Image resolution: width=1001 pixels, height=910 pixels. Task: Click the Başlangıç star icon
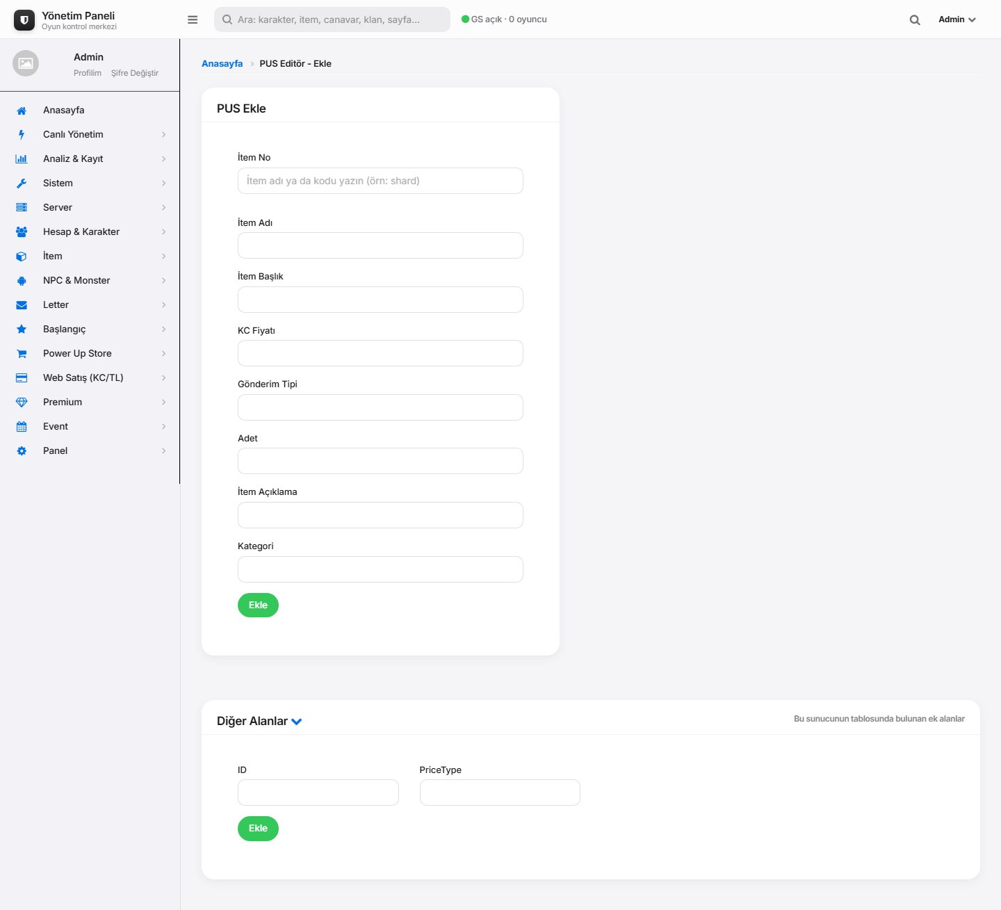22,330
